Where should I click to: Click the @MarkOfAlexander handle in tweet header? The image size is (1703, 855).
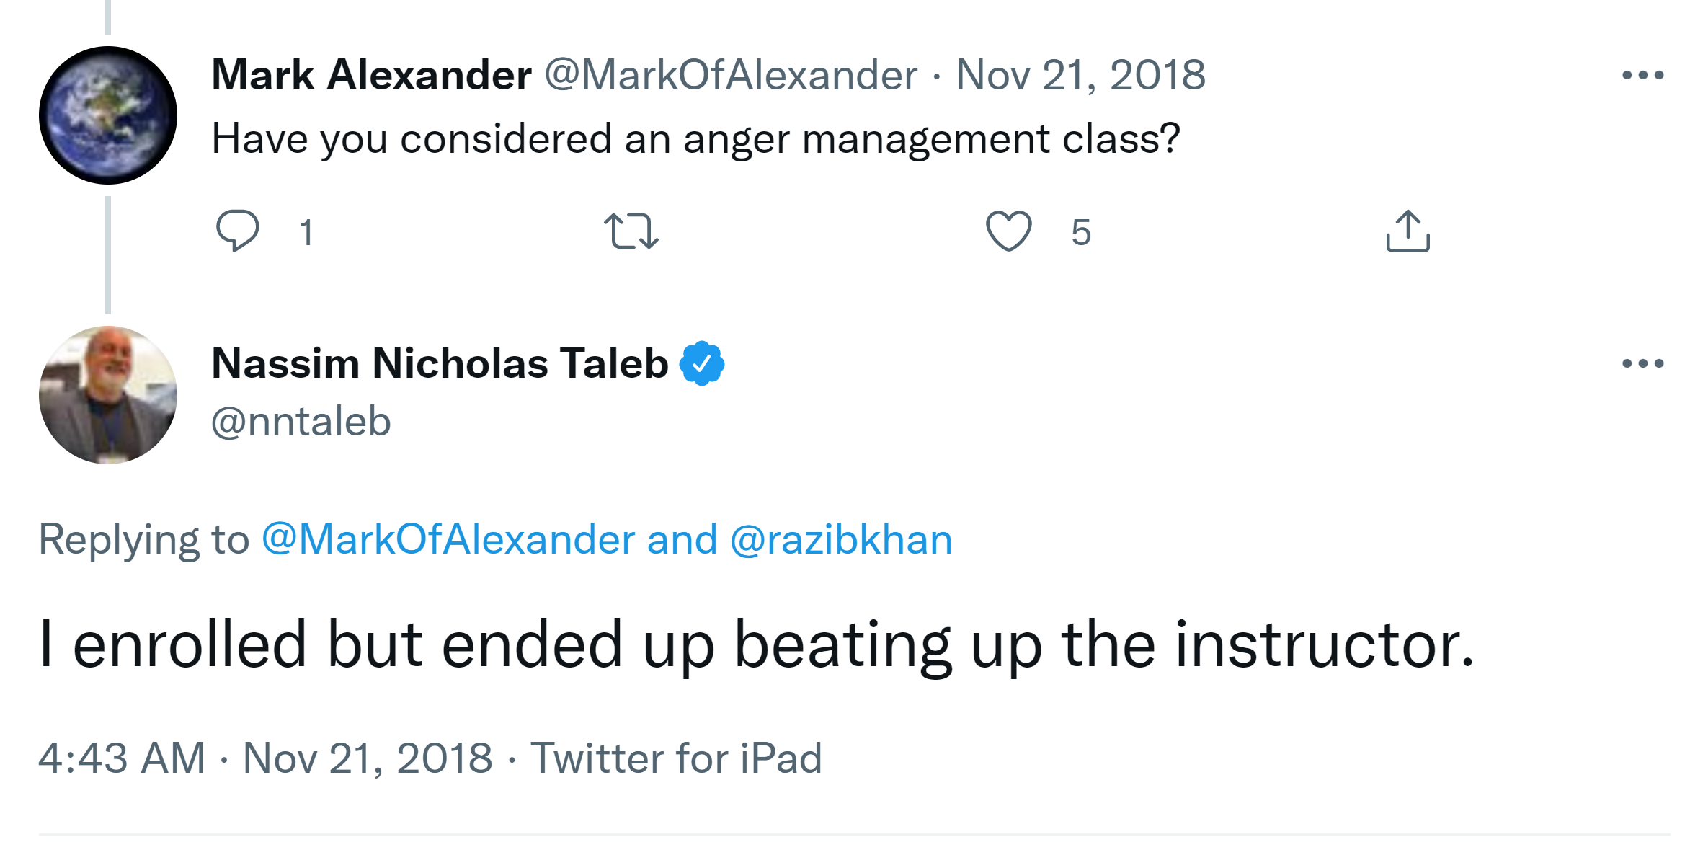(x=731, y=75)
